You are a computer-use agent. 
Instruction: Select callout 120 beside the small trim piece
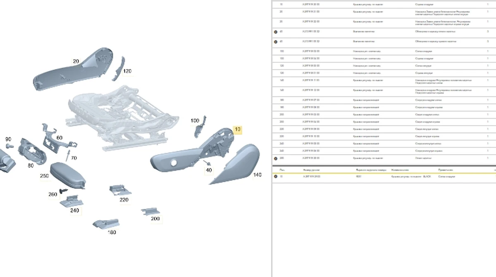pos(127,71)
